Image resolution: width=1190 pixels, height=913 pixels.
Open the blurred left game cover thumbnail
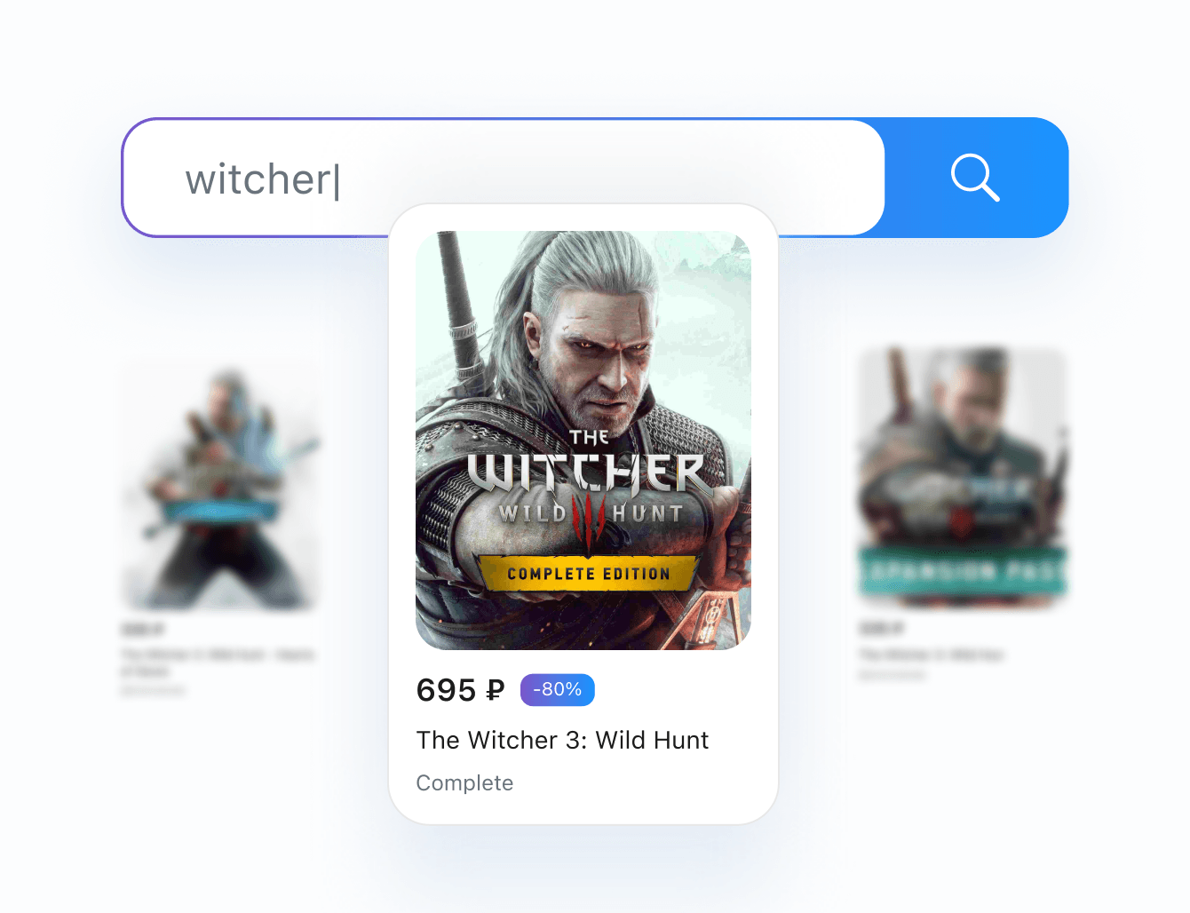pyautogui.click(x=220, y=486)
